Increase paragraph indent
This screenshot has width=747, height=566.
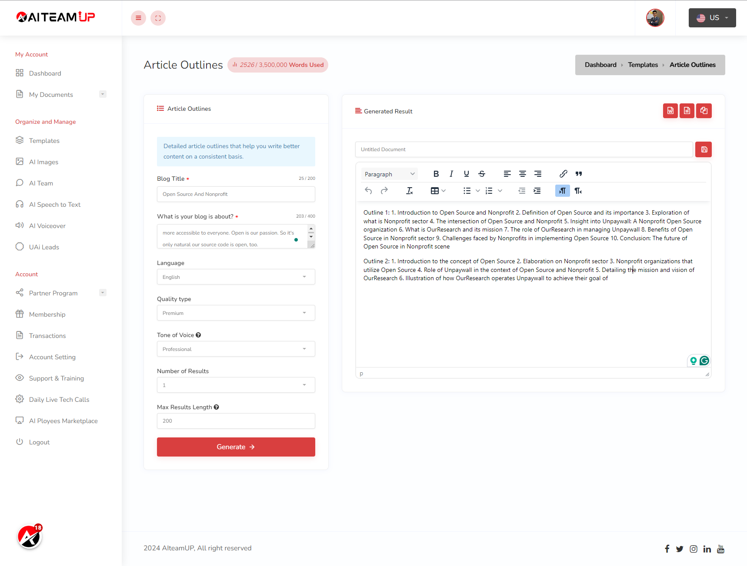pyautogui.click(x=537, y=191)
